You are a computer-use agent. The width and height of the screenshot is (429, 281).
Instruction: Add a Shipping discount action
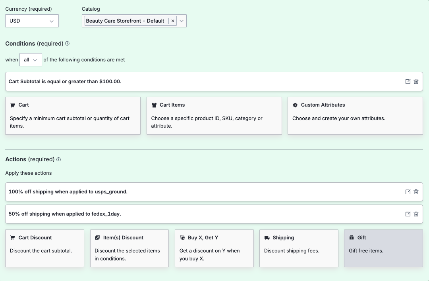click(299, 248)
